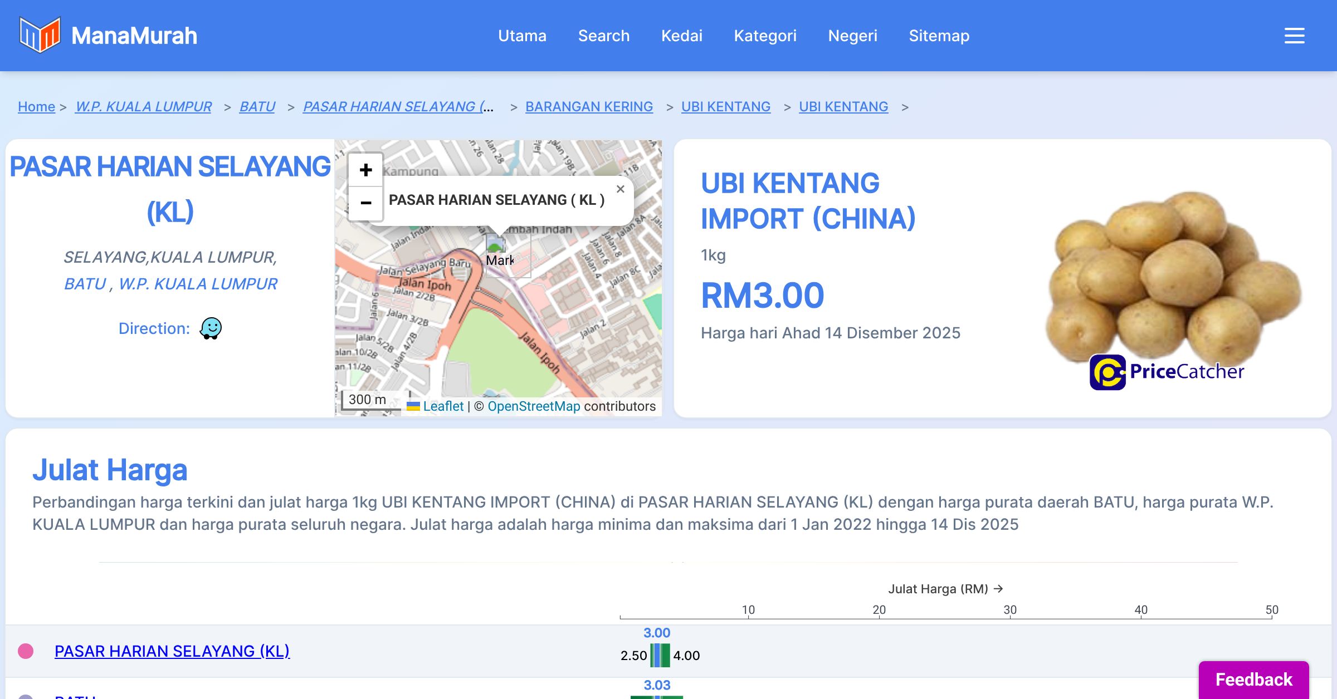This screenshot has height=699, width=1337.
Task: Open PASAR HARIAN SELAYANG (KL) chart link
Action: 172,651
